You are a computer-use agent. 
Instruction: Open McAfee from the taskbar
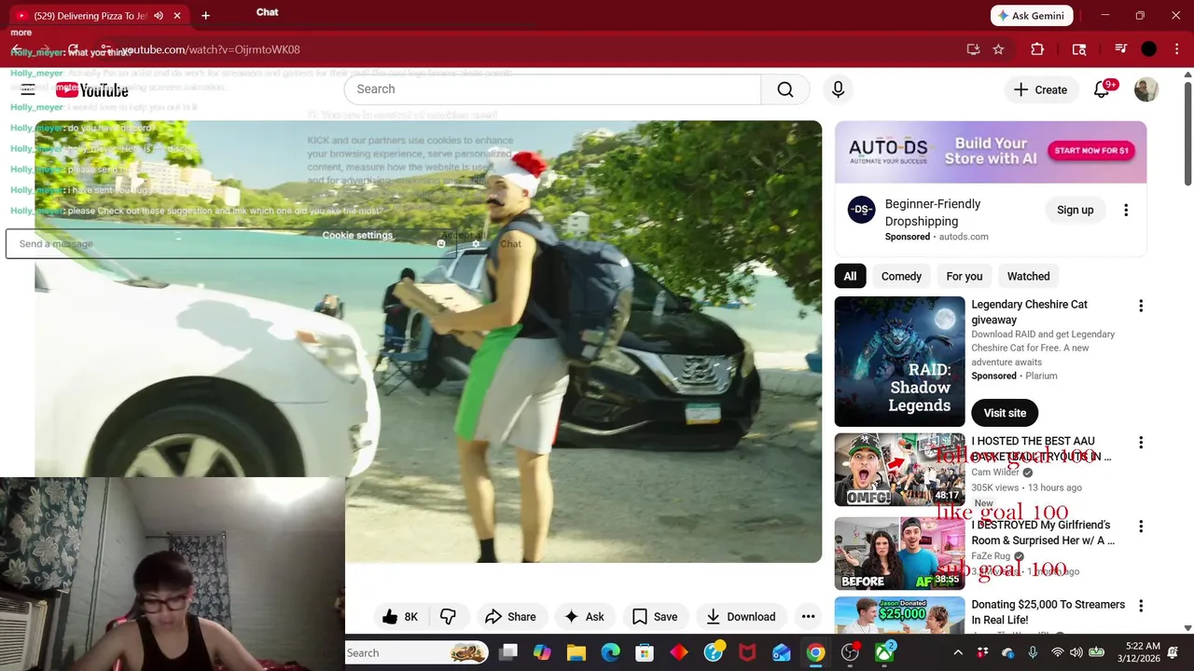point(747,653)
